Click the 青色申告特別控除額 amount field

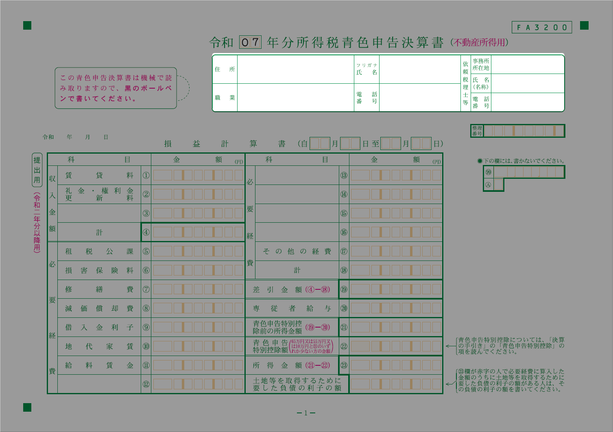click(x=396, y=346)
